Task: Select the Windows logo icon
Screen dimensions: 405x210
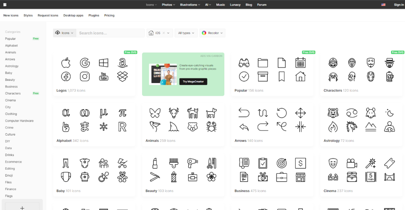Action: [103, 63]
